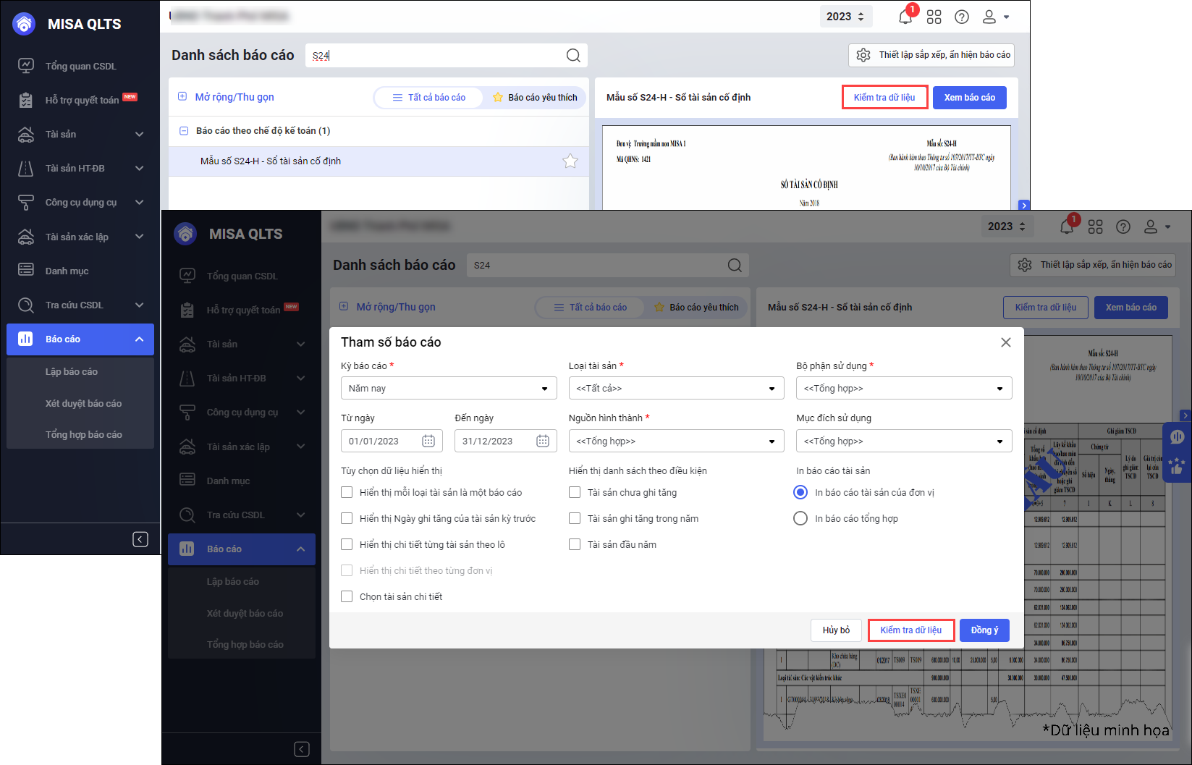Mark Mẫu số S24-H report as favorite star
The image size is (1192, 765).
coord(570,161)
